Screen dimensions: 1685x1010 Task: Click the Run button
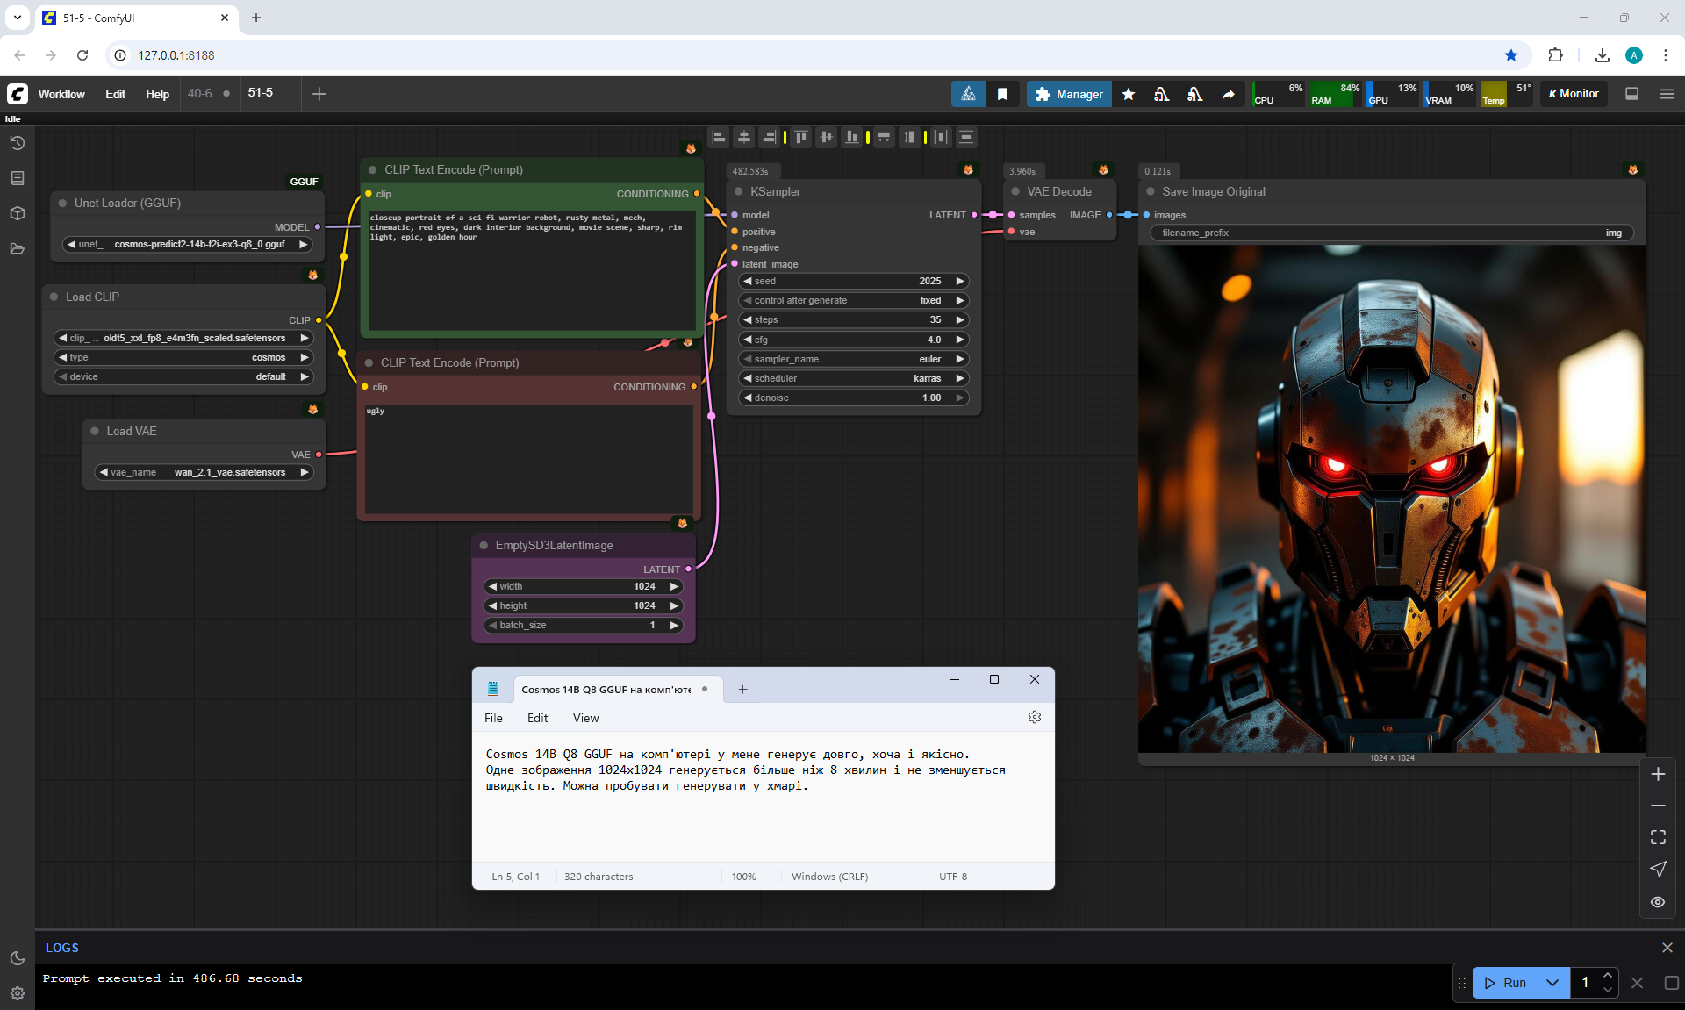[1507, 983]
